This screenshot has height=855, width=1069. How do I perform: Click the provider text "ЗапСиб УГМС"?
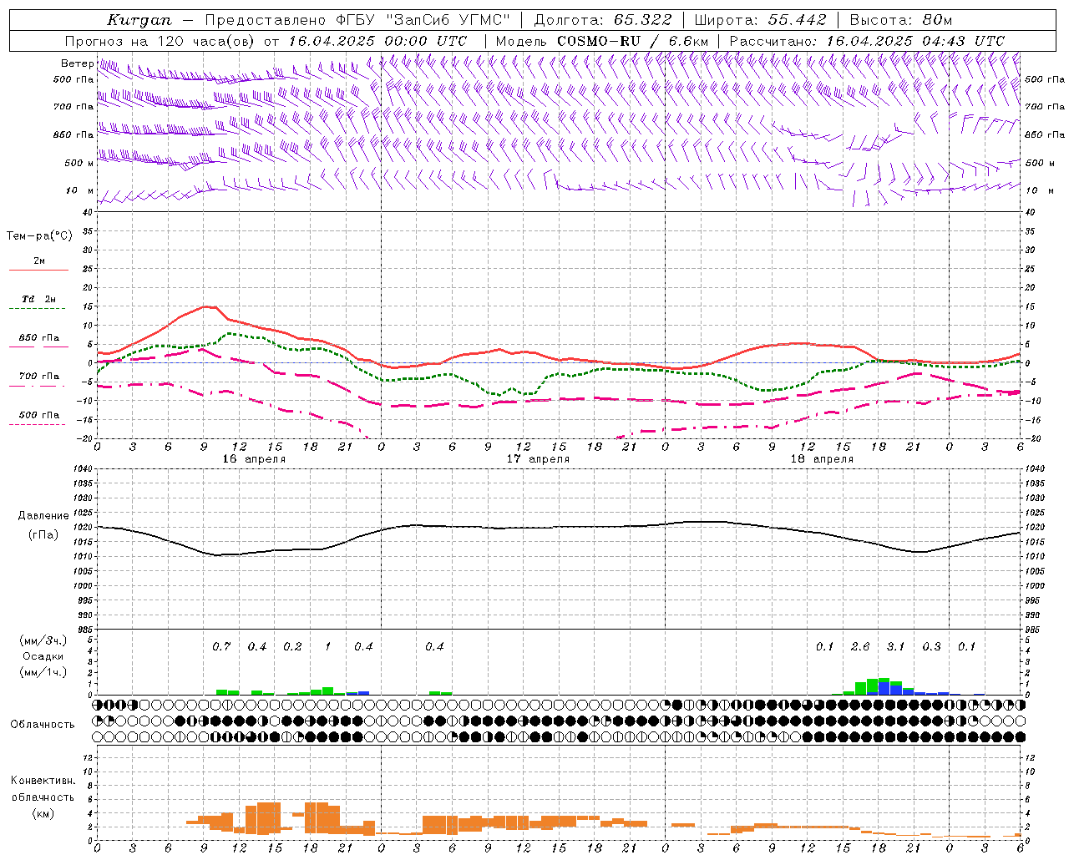[x=449, y=20]
